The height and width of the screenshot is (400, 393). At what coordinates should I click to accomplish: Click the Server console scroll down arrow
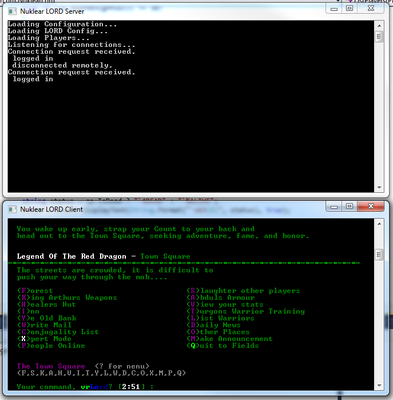(379, 188)
